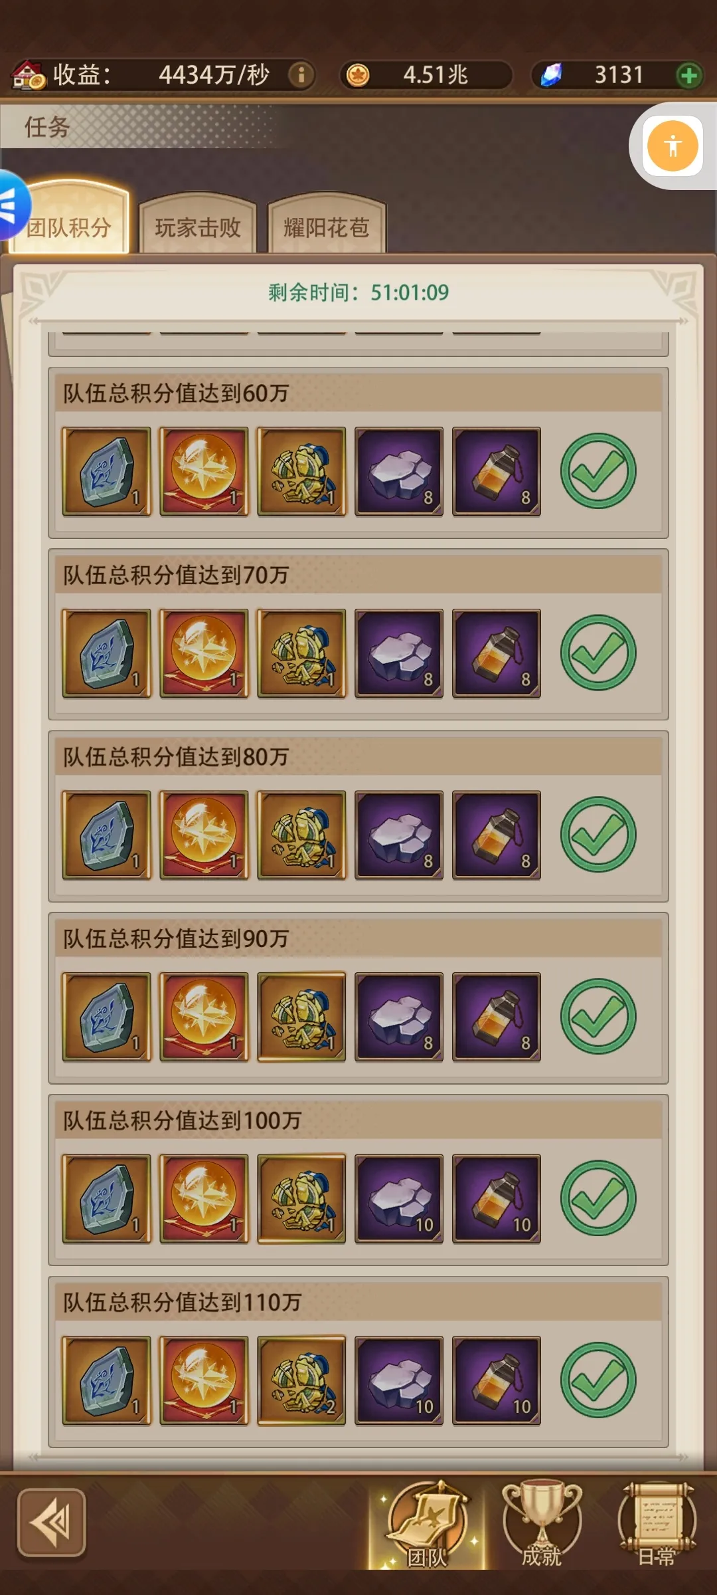The height and width of the screenshot is (1595, 717).
Task: Tap the golden armor reward in 110万 row
Action: pos(301,1380)
